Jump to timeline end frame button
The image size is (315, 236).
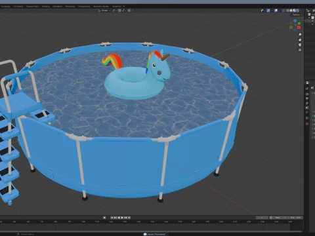coord(129,218)
